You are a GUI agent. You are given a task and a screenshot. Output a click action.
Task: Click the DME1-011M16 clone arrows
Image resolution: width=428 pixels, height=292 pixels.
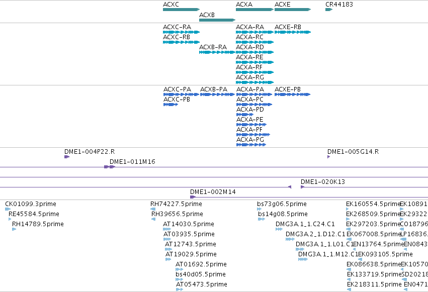tap(110, 167)
